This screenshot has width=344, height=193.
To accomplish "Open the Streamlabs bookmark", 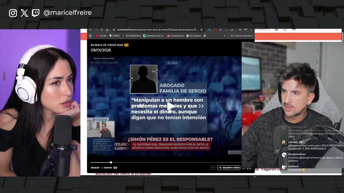I will point(154,36).
